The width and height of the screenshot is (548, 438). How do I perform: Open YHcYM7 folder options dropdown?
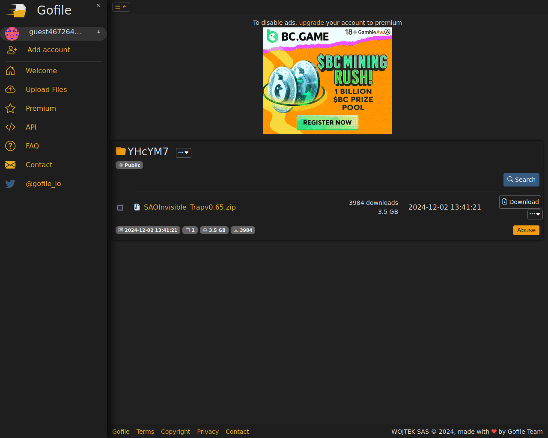tap(184, 153)
